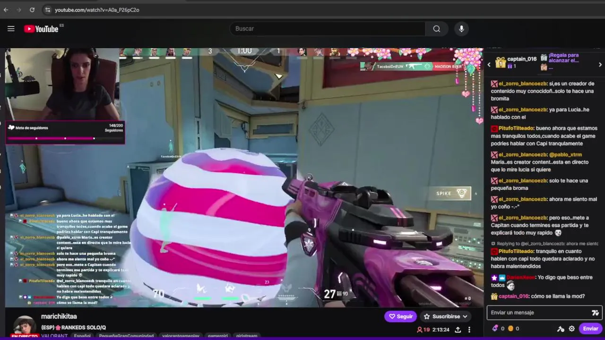Share the stream with the share icon
The image size is (605, 340).
(x=458, y=330)
